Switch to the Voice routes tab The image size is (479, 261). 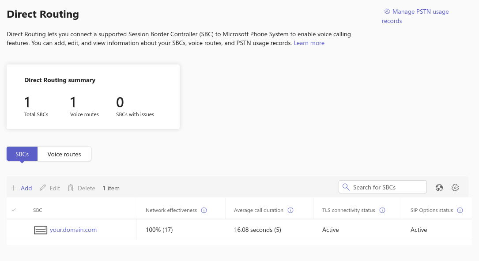[64, 154]
